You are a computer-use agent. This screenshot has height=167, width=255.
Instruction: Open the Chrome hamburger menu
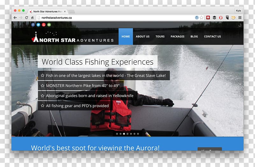(x=240, y=18)
